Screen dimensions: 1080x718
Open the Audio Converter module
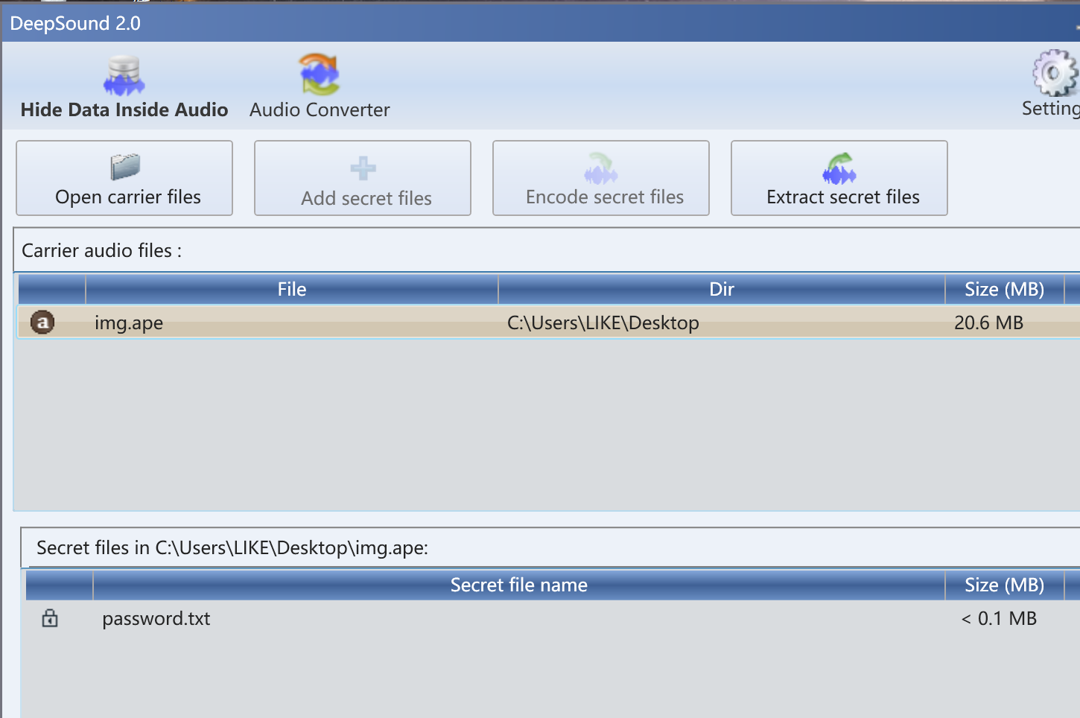pos(320,87)
